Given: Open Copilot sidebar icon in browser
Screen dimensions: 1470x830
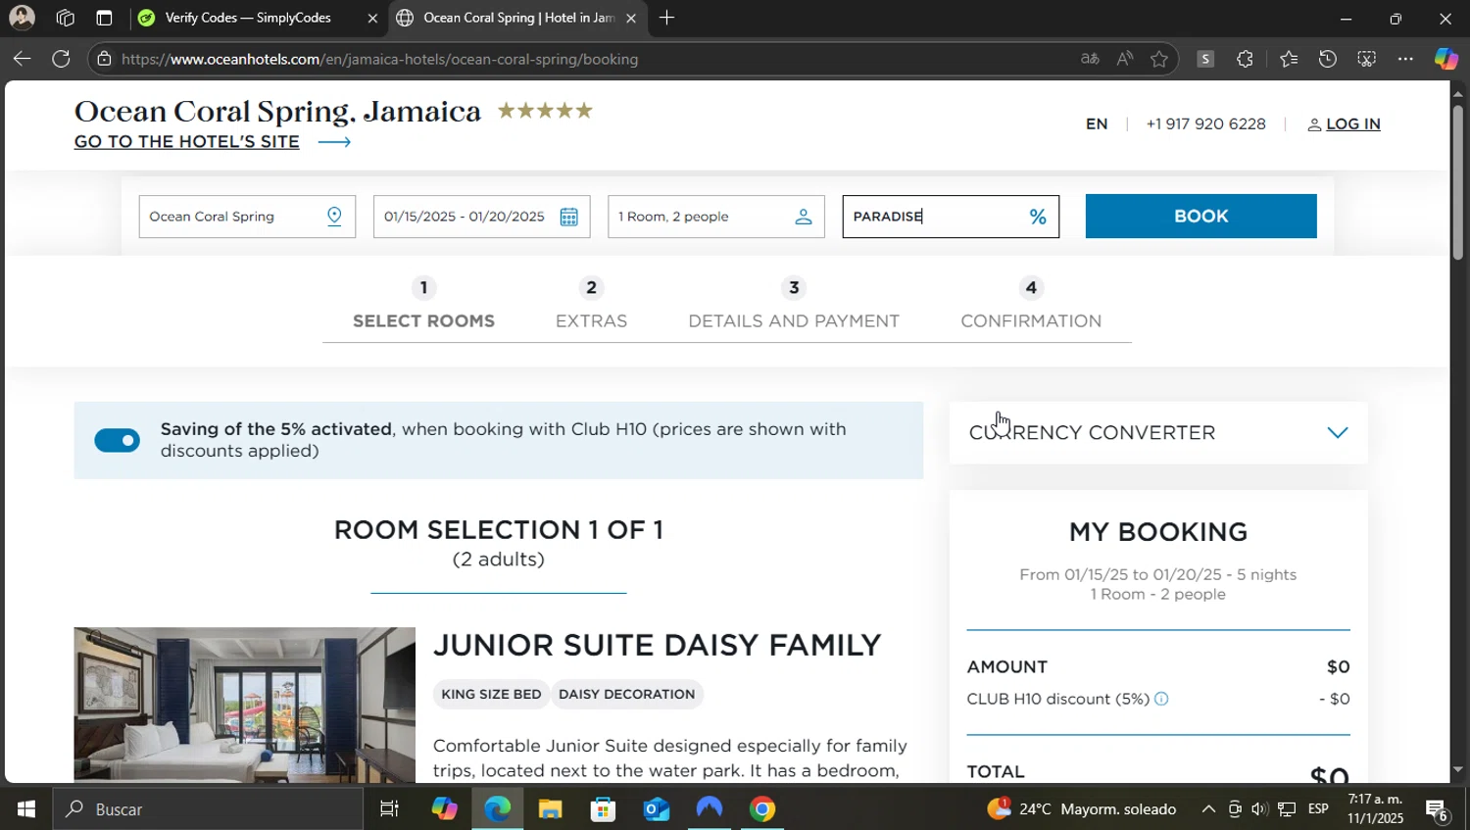Looking at the screenshot, I should click(x=1446, y=59).
